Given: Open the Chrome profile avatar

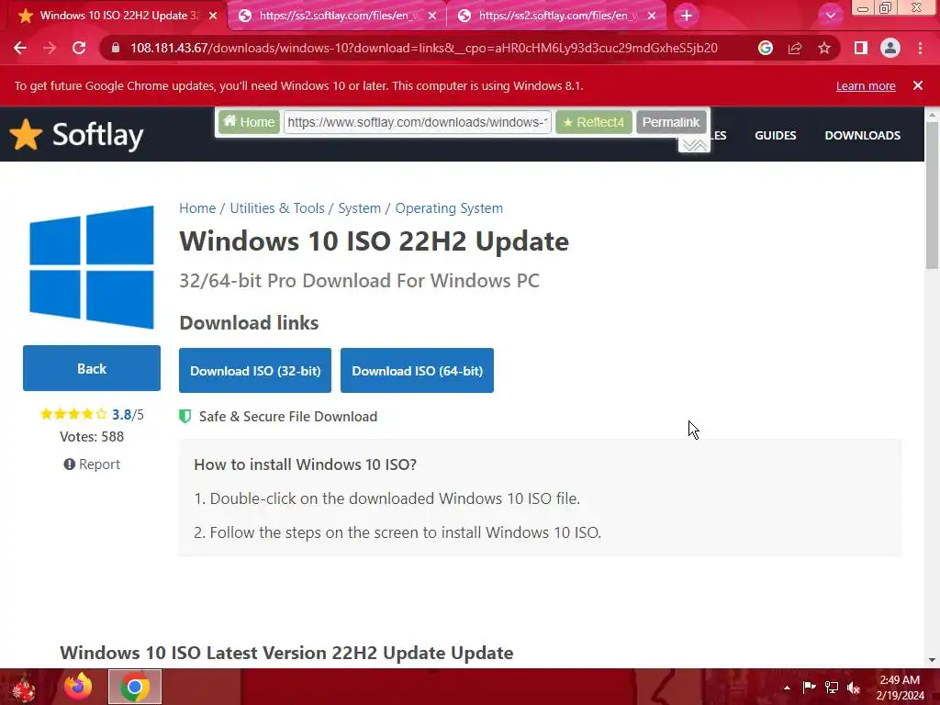Looking at the screenshot, I should 890,48.
